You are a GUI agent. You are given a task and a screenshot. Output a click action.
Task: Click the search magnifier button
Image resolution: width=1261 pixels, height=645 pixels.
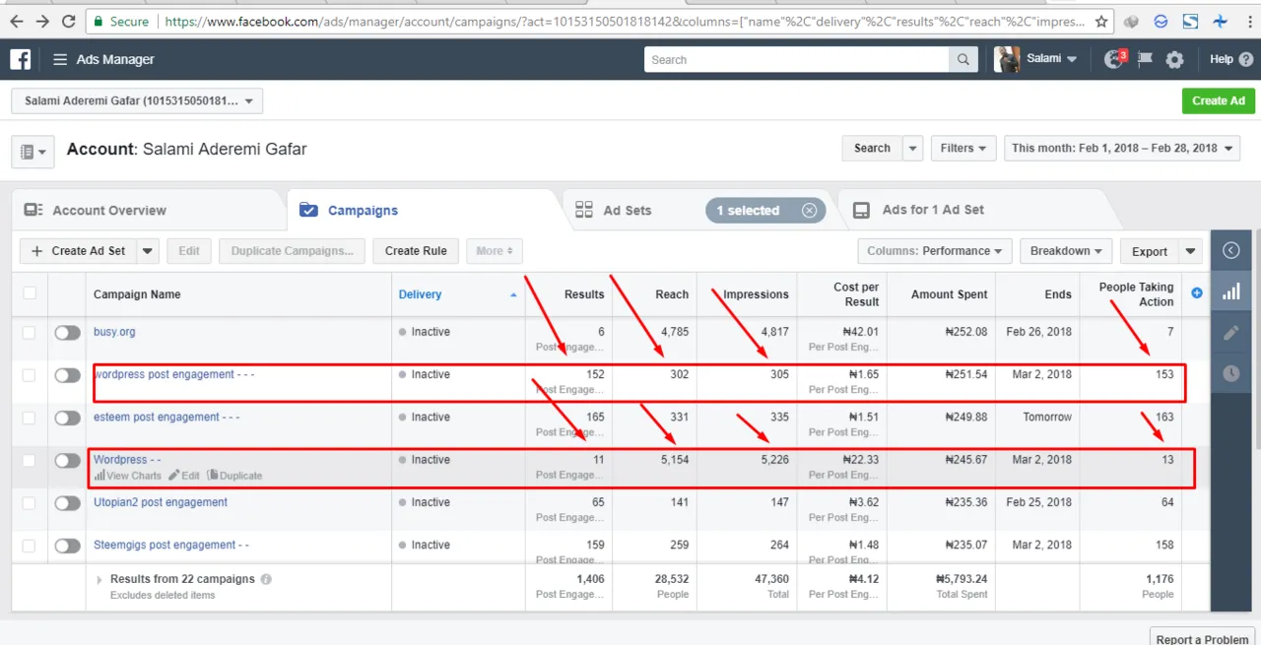click(x=963, y=60)
